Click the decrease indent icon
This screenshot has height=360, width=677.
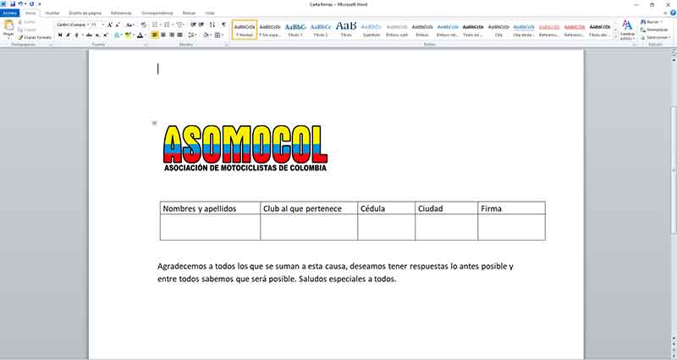(193, 25)
